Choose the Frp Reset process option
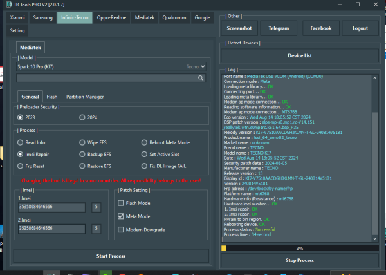This screenshot has width=386, height=275. tap(20, 166)
